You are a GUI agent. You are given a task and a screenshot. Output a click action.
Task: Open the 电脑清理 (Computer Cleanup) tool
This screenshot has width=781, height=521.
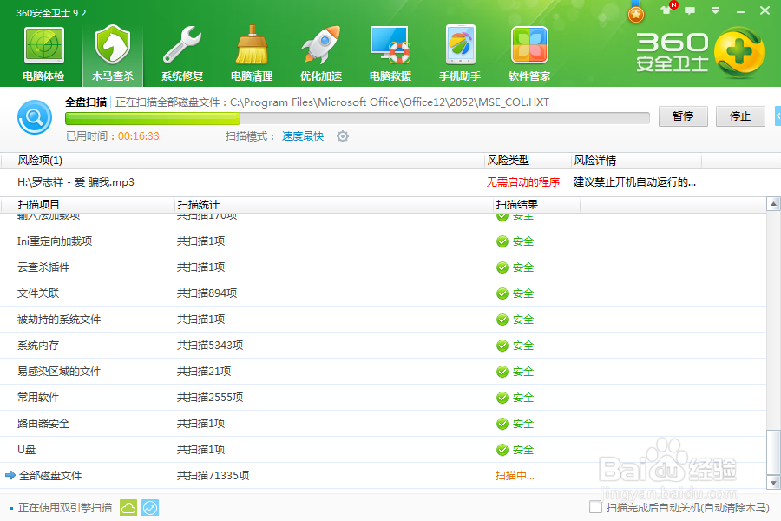pyautogui.click(x=251, y=50)
